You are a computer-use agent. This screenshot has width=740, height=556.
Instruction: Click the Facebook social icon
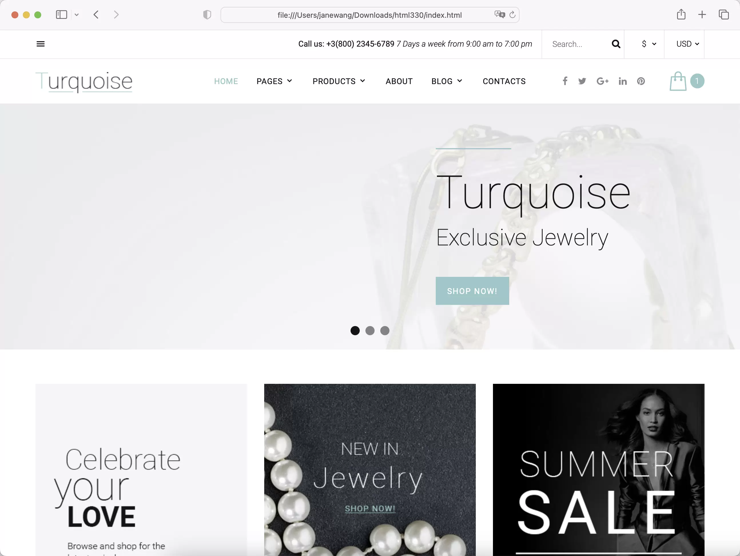(564, 81)
